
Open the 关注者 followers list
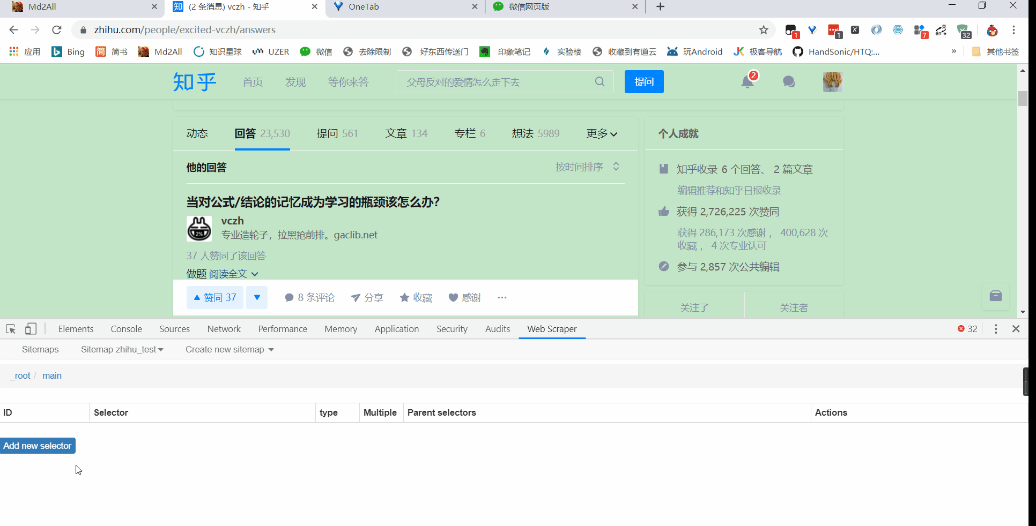(x=794, y=307)
